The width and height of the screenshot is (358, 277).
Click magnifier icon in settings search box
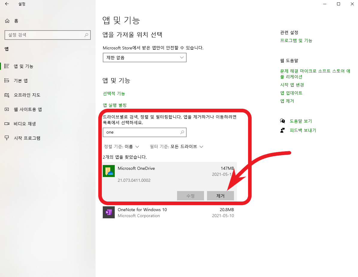tap(86, 35)
